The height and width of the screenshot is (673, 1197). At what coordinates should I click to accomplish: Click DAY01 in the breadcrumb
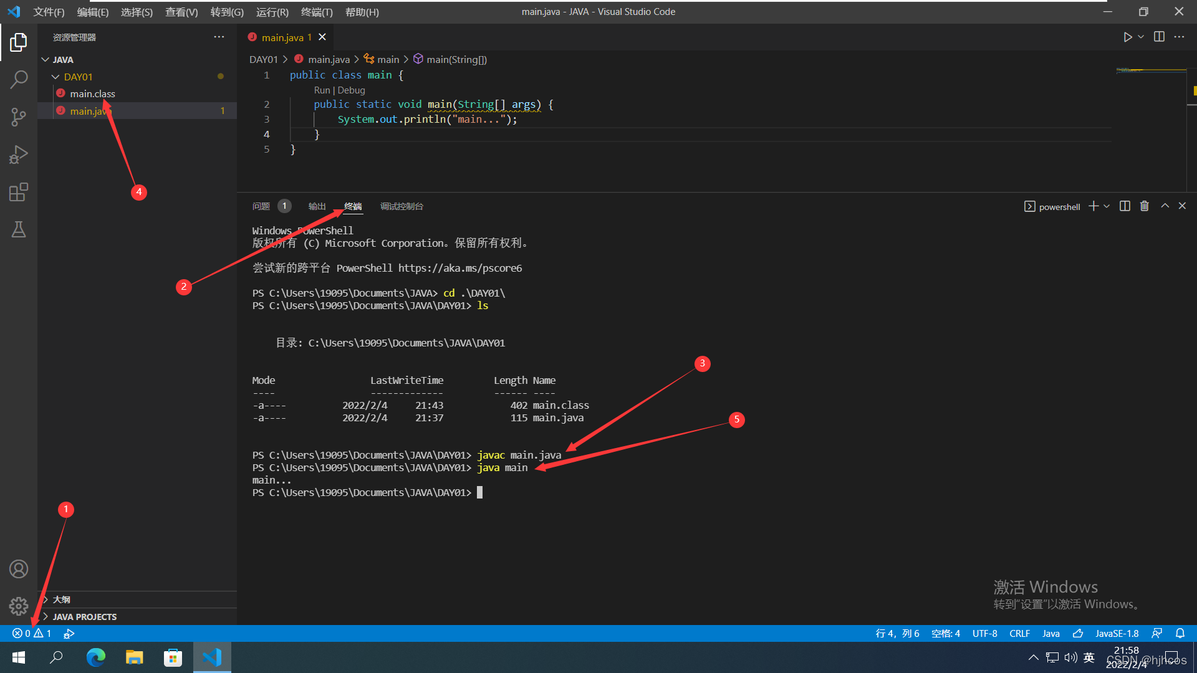(x=263, y=60)
